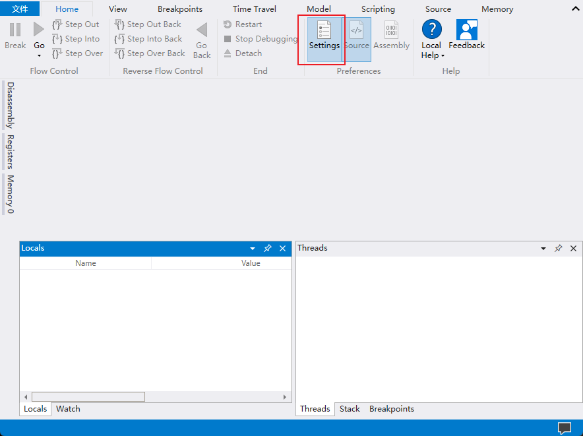Image resolution: width=583 pixels, height=436 pixels.
Task: Switch to the Time Travel ribbon tab
Action: [x=255, y=9]
